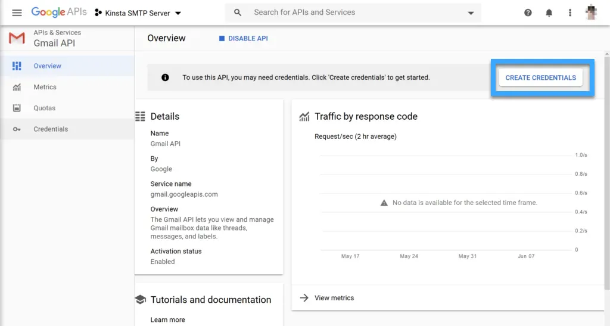Click the page vertical scrollbar
Screen dimensions: 610x326
click(607, 173)
